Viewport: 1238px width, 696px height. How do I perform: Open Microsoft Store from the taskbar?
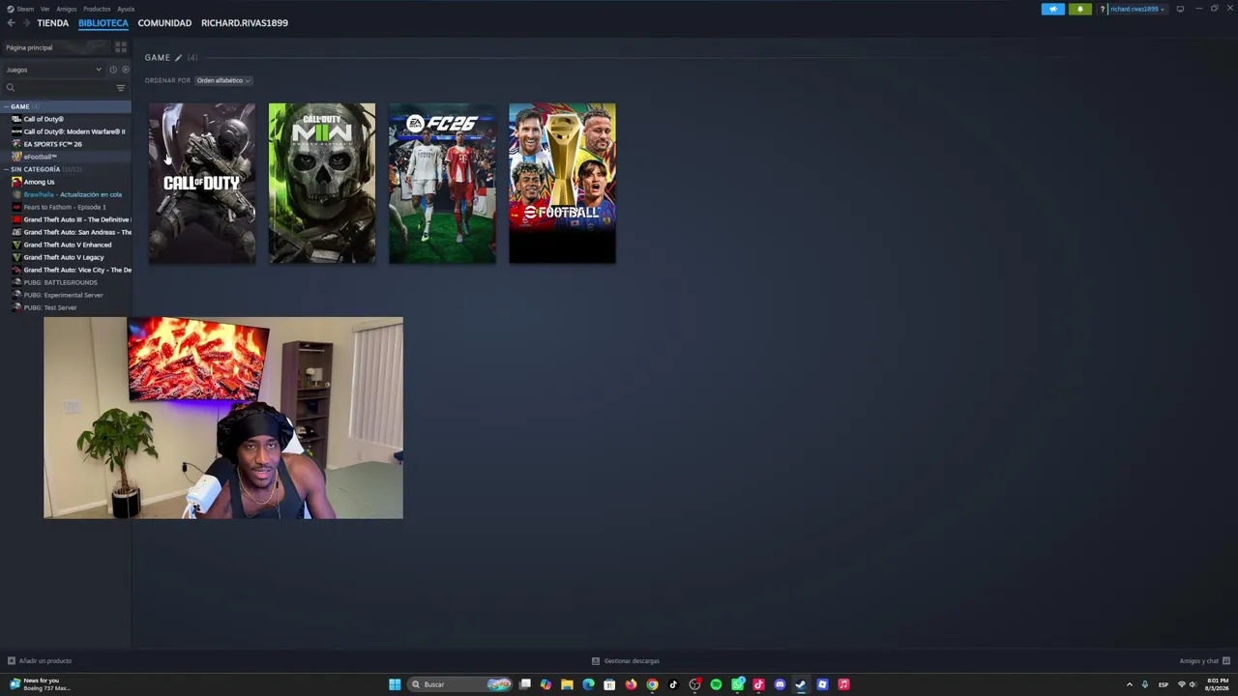click(609, 684)
